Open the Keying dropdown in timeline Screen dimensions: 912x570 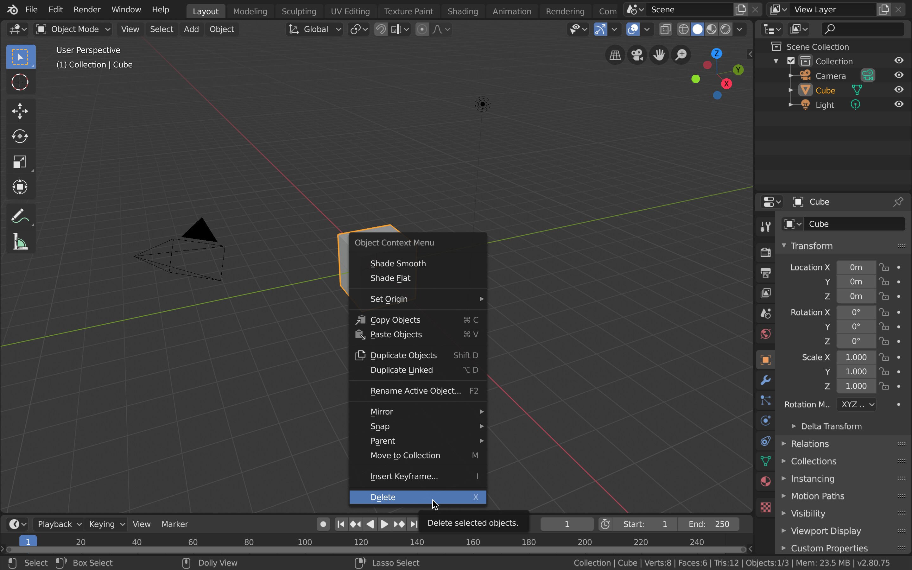[106, 524]
